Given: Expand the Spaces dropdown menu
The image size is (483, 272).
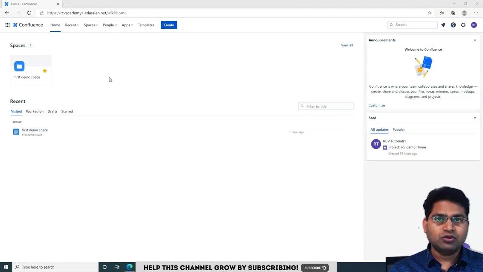Looking at the screenshot, I should pyautogui.click(x=91, y=25).
